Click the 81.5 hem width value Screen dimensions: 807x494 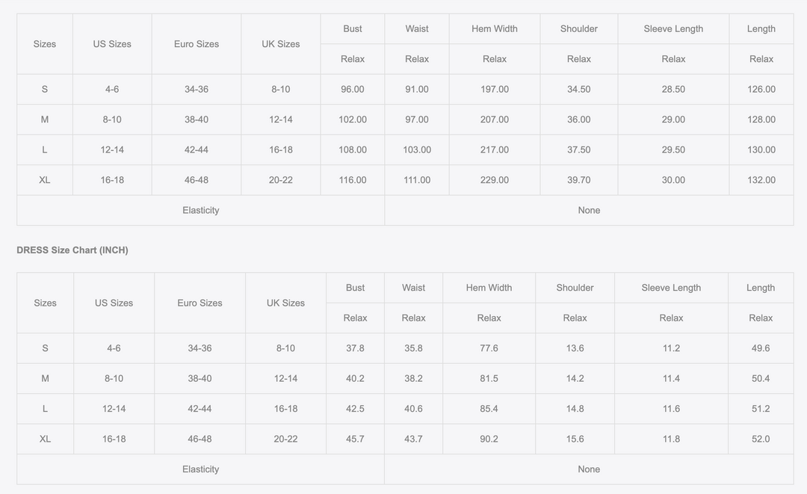pos(489,379)
